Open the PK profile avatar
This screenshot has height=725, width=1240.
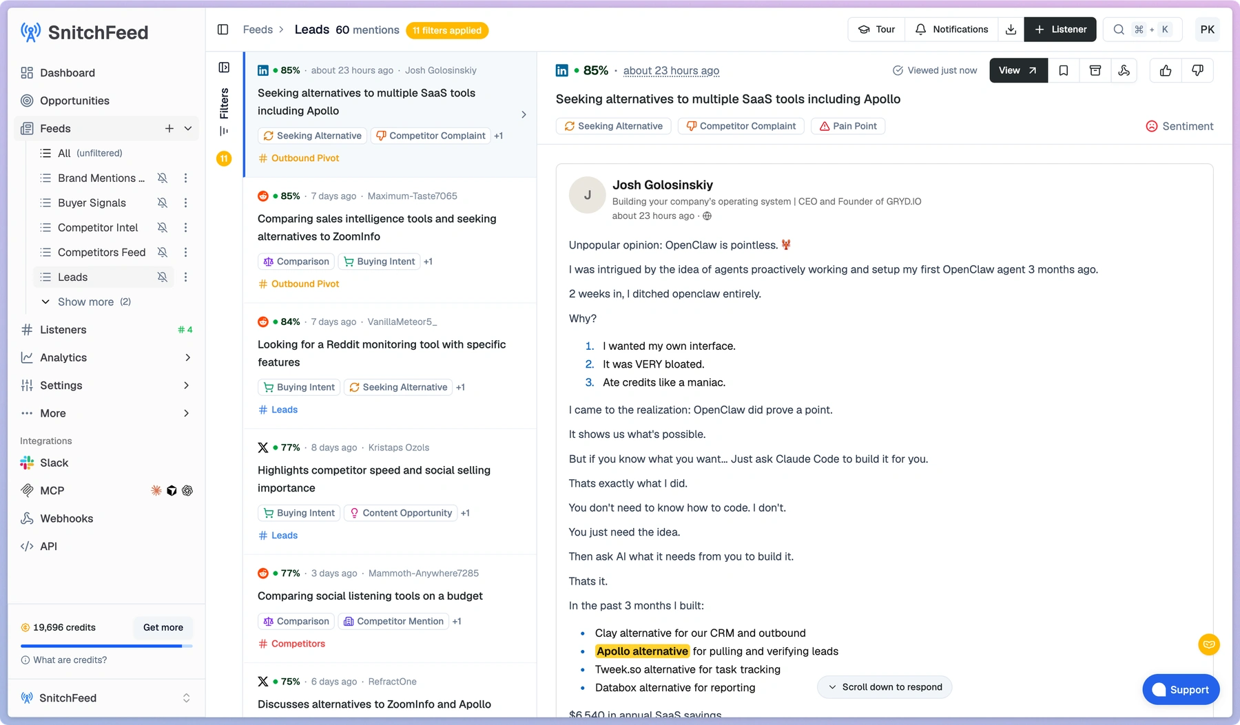(x=1207, y=30)
